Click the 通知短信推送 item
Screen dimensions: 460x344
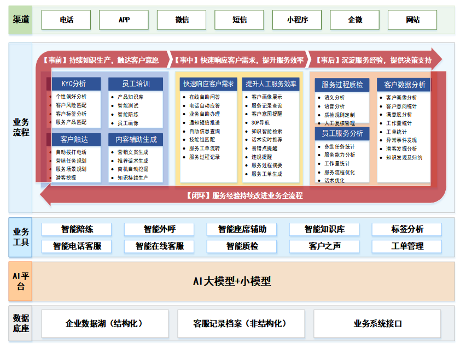(x=205, y=123)
